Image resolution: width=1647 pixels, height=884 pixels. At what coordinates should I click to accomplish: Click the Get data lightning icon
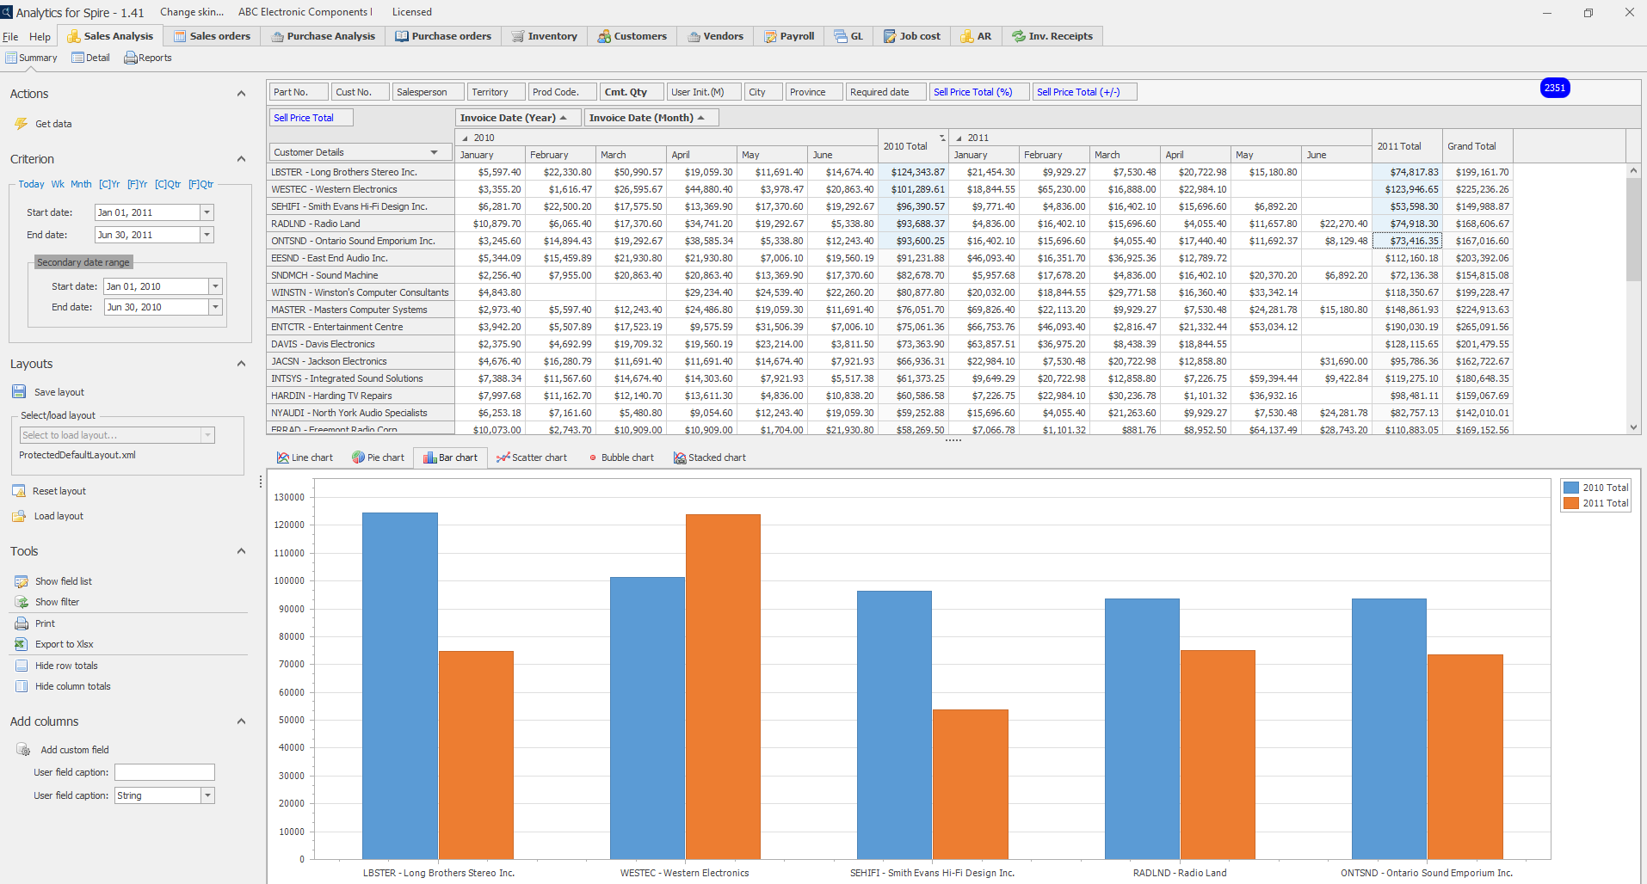[21, 124]
